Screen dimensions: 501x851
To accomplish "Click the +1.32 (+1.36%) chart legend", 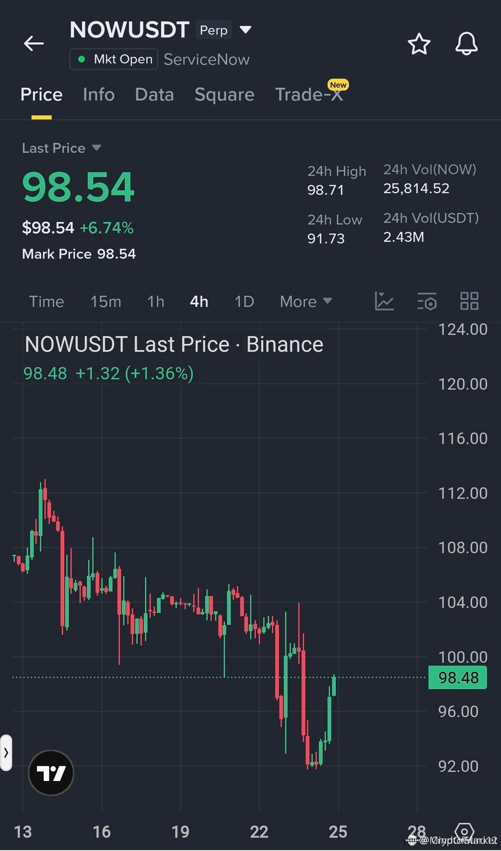I will (x=135, y=374).
